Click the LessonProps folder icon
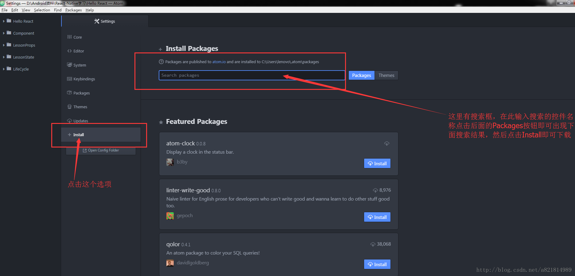This screenshot has width=575, height=276. coord(9,45)
